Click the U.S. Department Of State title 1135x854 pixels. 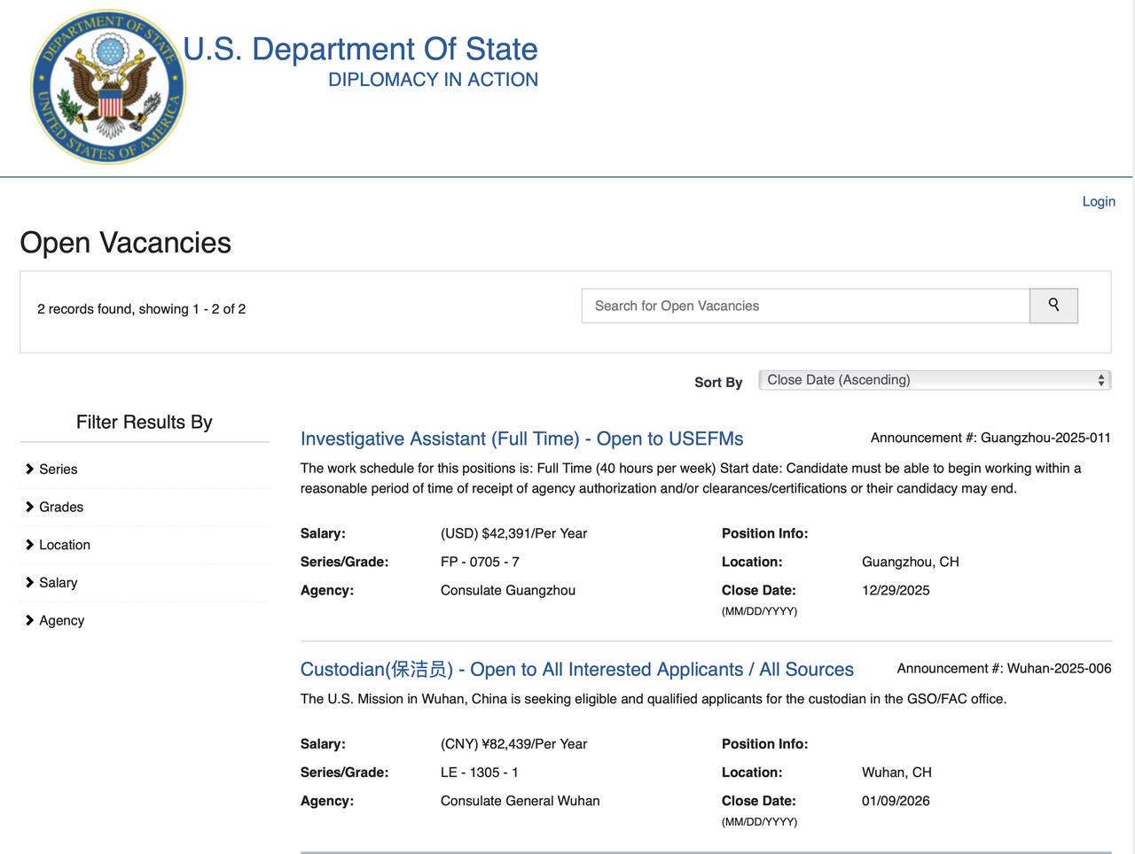click(360, 49)
